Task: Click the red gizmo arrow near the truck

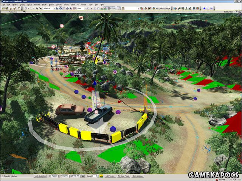Action: click(119, 102)
